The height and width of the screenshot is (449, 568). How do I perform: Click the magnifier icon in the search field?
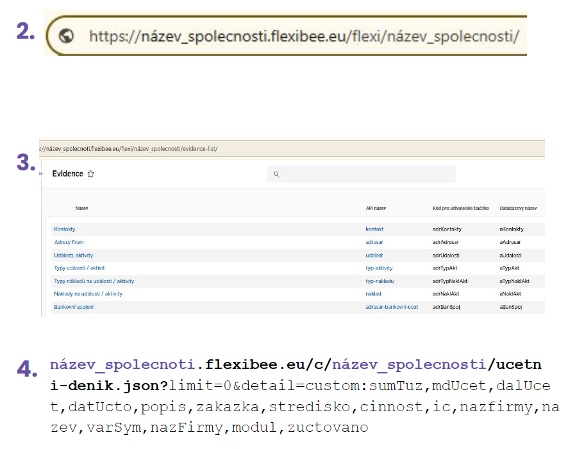point(276,174)
